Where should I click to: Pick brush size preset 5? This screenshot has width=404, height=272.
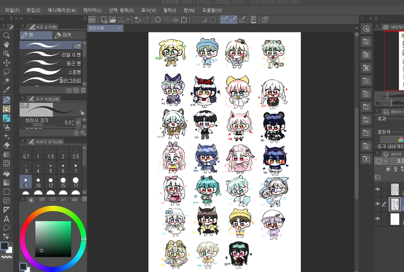(51, 168)
